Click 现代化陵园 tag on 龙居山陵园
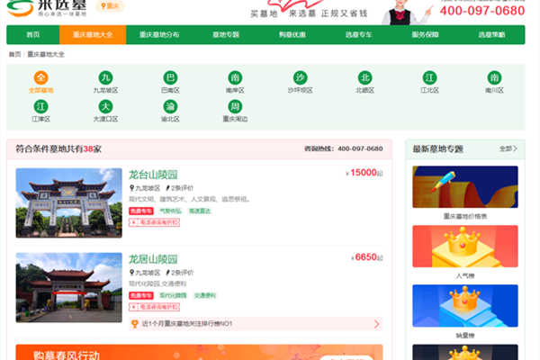 coord(173,295)
